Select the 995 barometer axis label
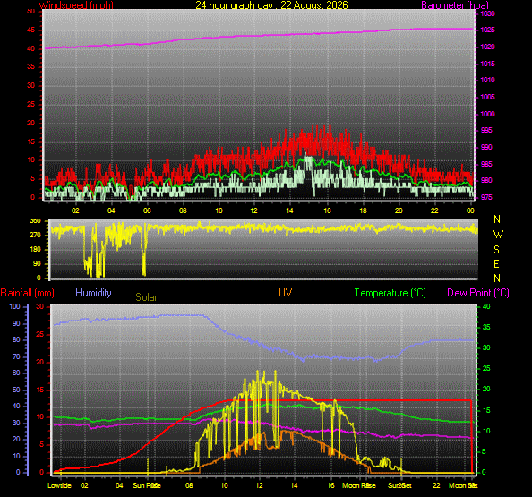Screen dimensions: 532x497 click(486, 130)
